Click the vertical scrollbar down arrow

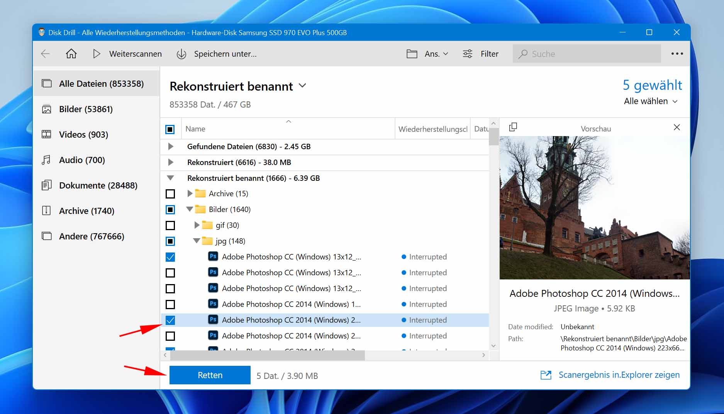click(x=493, y=346)
